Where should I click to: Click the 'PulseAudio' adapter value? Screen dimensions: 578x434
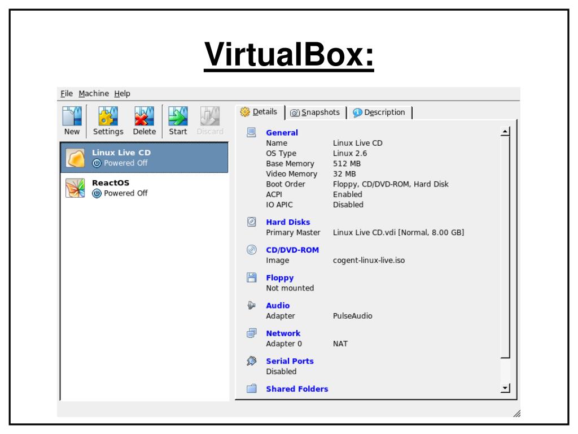tap(352, 316)
